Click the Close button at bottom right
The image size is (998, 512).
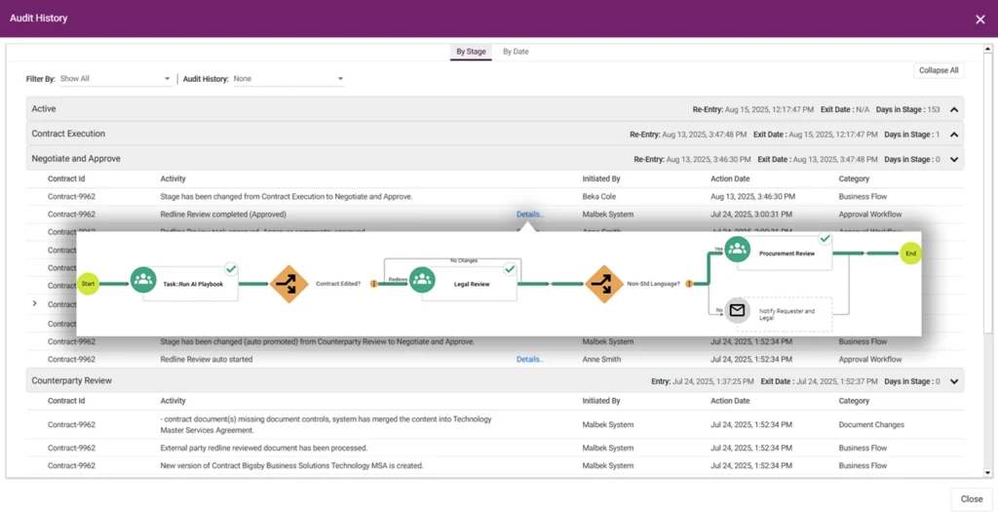pyautogui.click(x=972, y=499)
